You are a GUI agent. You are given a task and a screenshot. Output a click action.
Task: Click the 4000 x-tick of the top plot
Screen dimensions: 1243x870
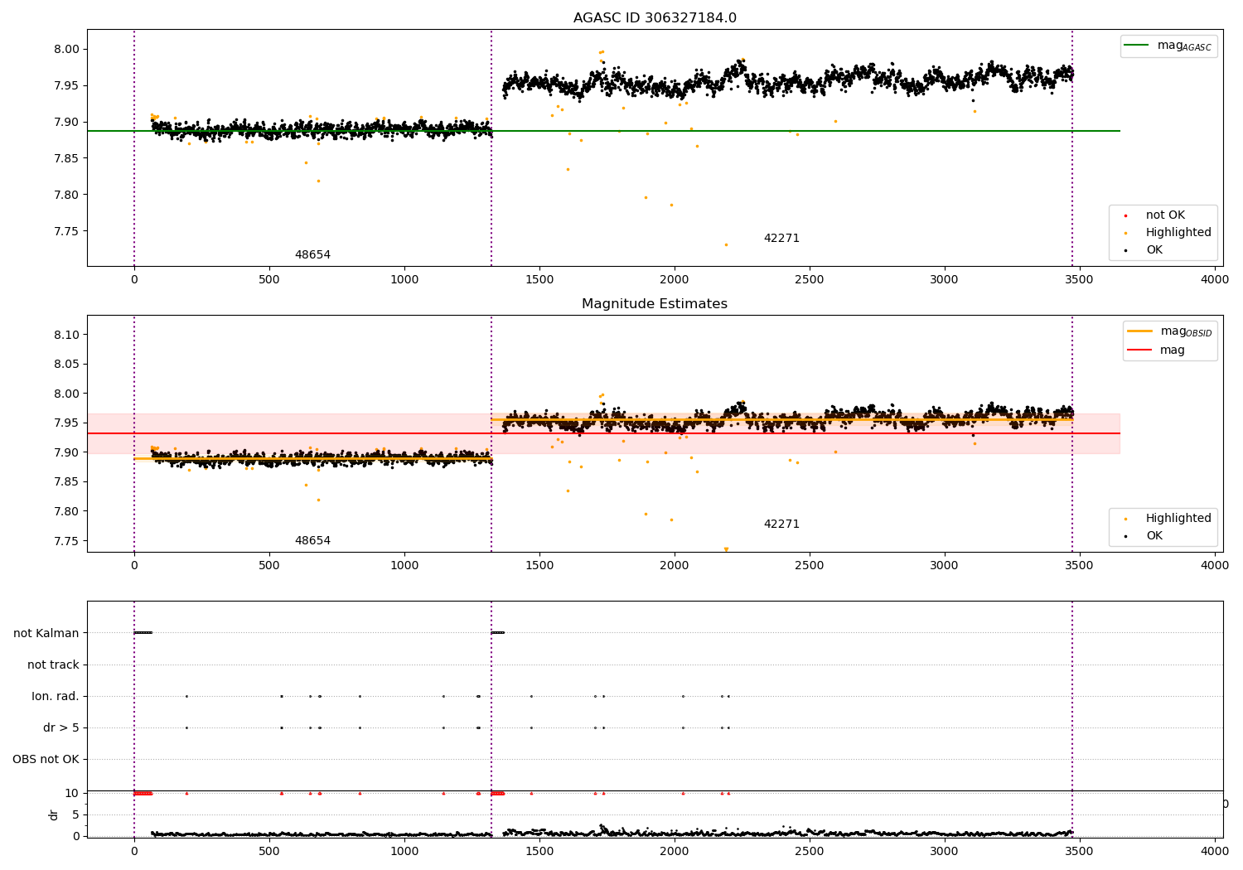pos(1215,279)
